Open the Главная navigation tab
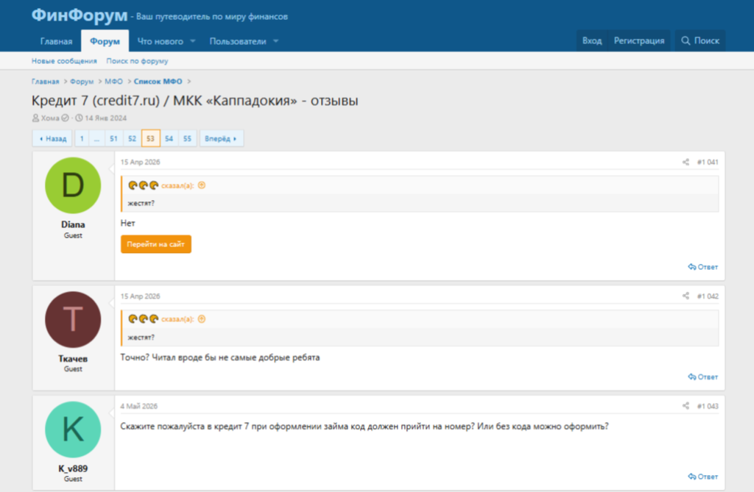 (56, 41)
